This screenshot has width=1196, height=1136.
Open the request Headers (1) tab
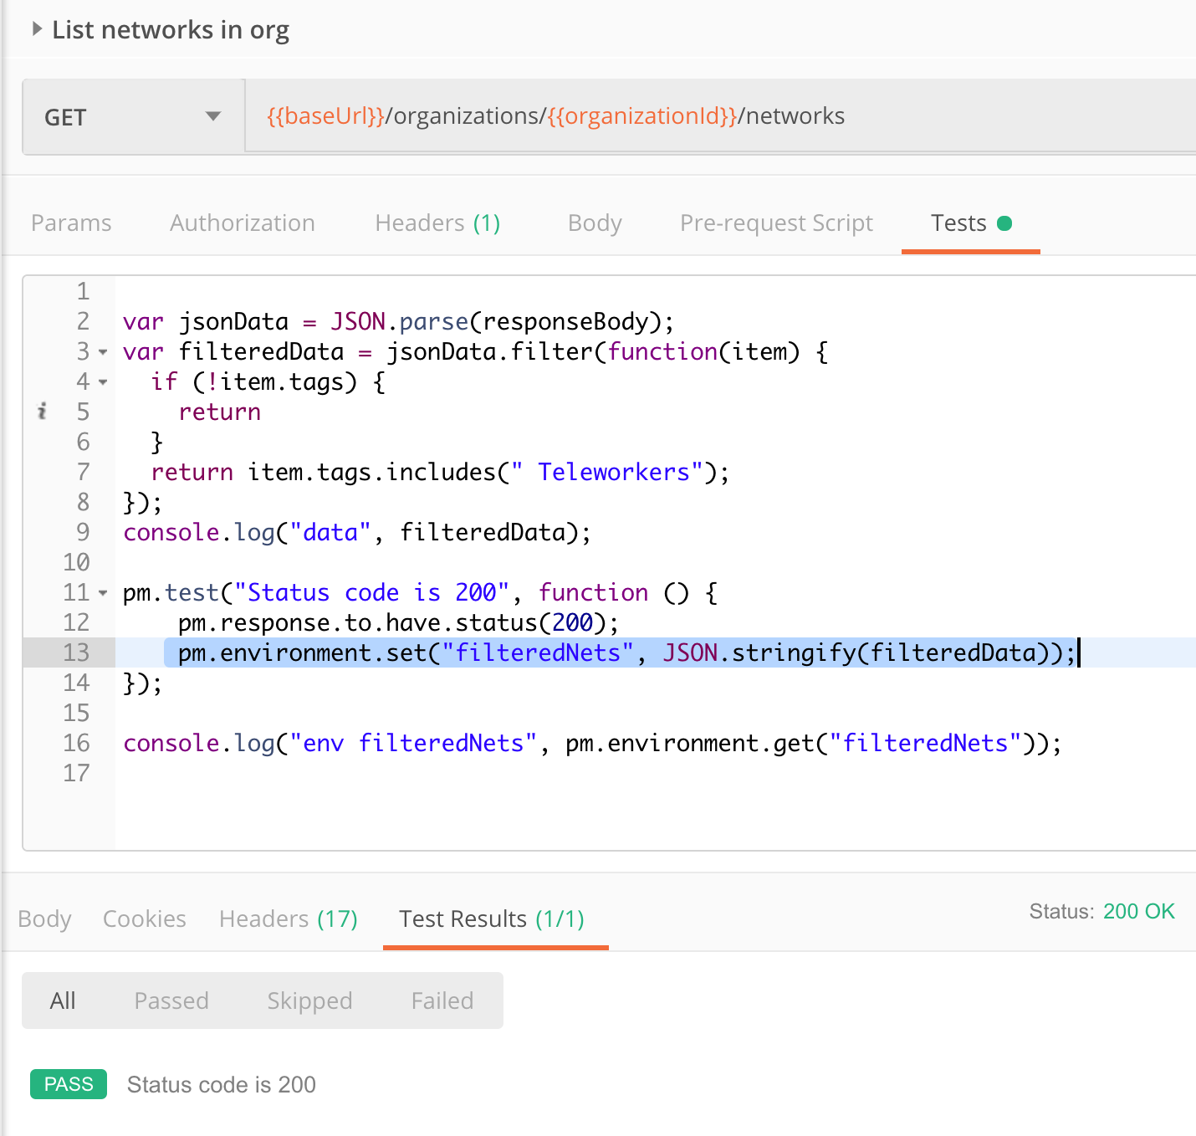[437, 223]
